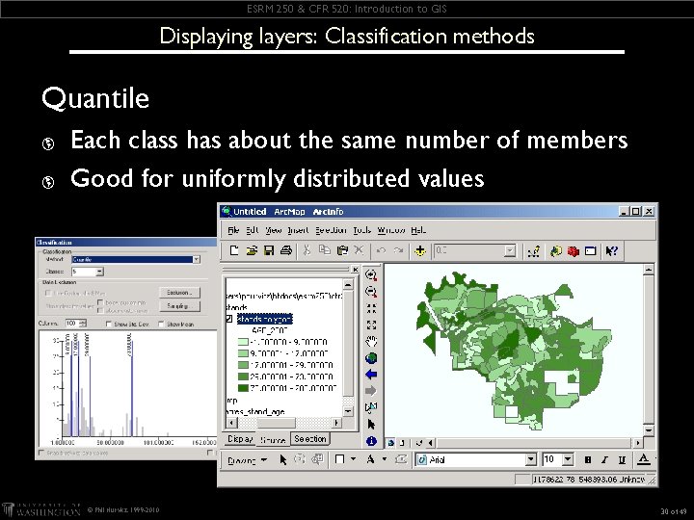
Task: Select the Zoom Out tool
Action: (x=371, y=292)
